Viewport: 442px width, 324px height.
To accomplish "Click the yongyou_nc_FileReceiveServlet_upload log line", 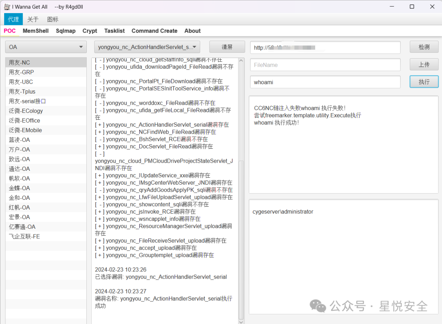I will [161, 241].
